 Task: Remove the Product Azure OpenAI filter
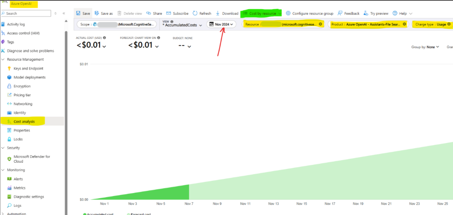pyautogui.click(x=404, y=24)
